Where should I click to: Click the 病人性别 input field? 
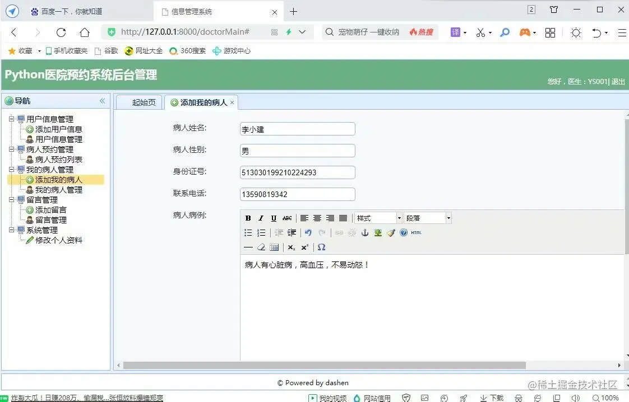(x=297, y=151)
